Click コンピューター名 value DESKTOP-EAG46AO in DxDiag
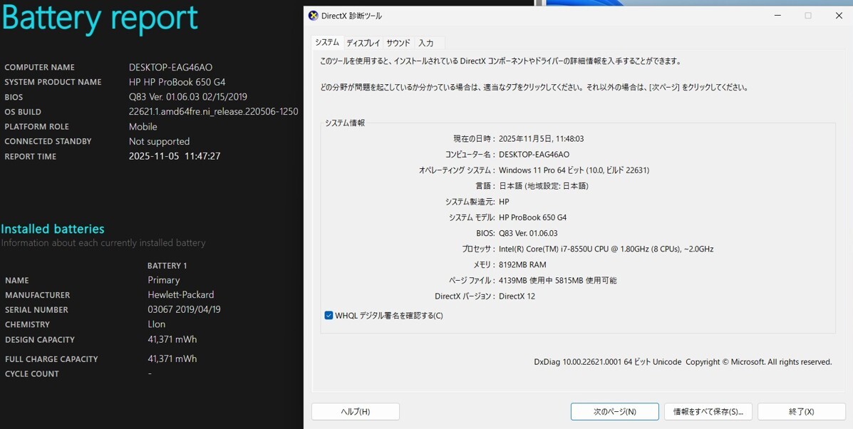Image resolution: width=853 pixels, height=429 pixels. click(534, 155)
